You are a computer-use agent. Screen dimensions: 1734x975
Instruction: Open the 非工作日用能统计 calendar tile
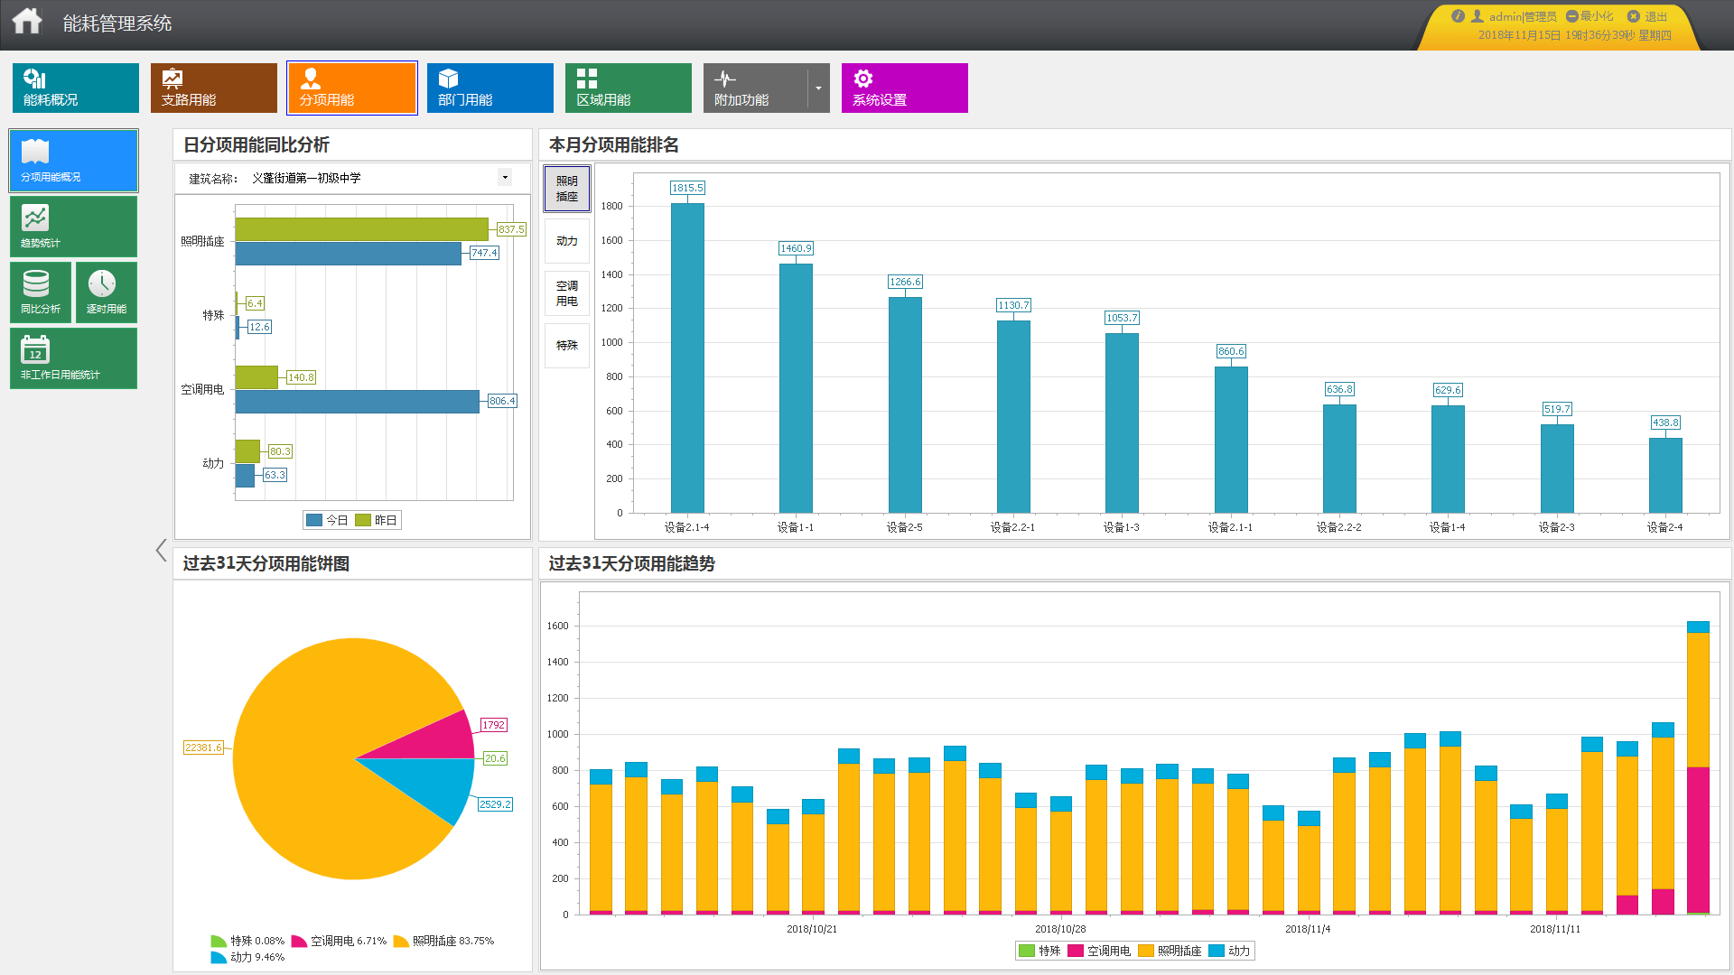[73, 358]
